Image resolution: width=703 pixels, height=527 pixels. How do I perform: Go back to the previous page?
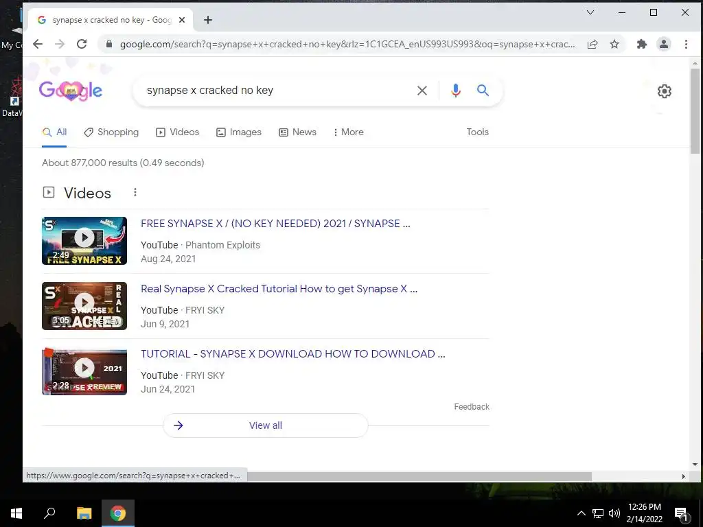(38, 44)
